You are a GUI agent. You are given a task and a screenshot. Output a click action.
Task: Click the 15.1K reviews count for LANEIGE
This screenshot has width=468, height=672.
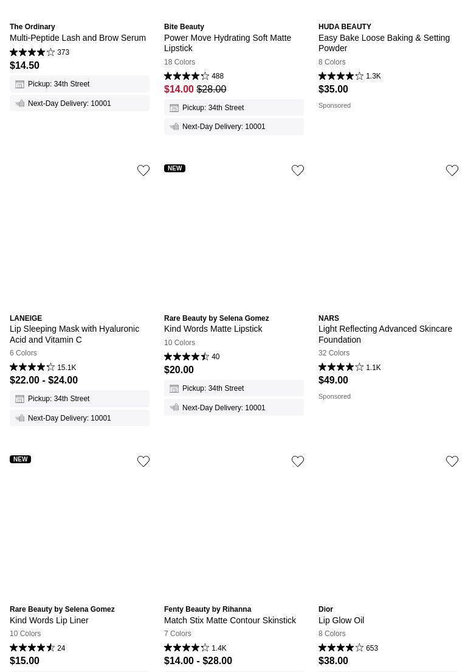coord(66,368)
